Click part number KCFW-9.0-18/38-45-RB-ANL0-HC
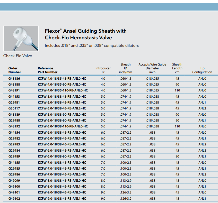The width and height of the screenshot is (218, 203). pyautogui.click(x=62, y=192)
